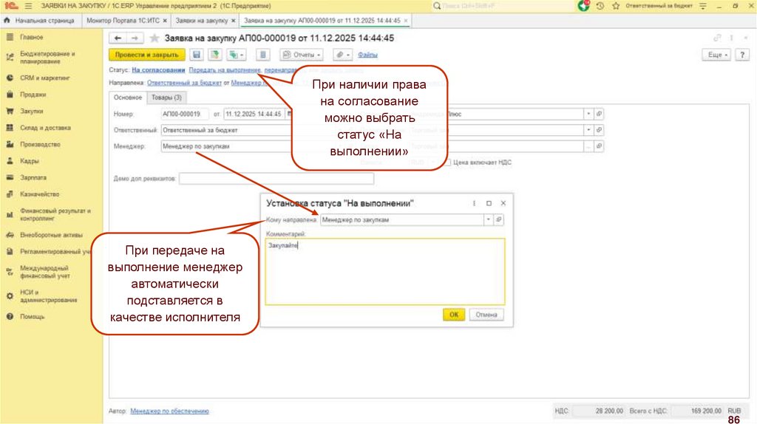Viewport: 757px width, 424px height.
Task: Click into the Комментарий text area
Action: 384,272
